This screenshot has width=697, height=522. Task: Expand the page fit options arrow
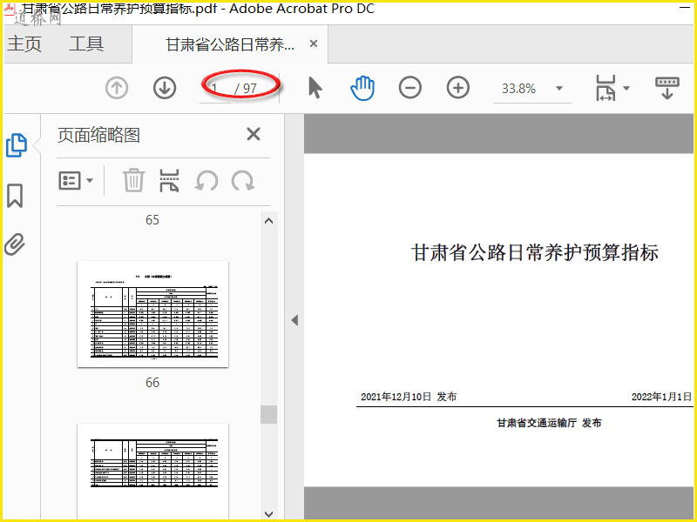pyautogui.click(x=626, y=88)
